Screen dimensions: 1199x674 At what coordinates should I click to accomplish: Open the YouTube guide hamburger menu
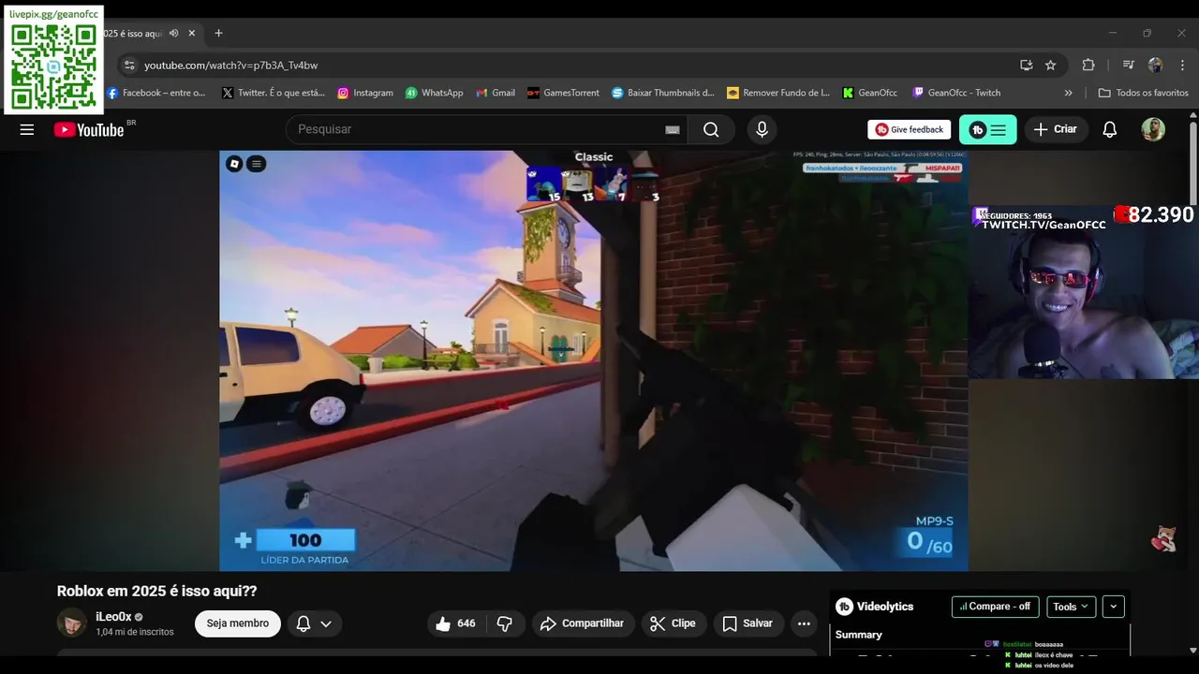[x=27, y=129]
